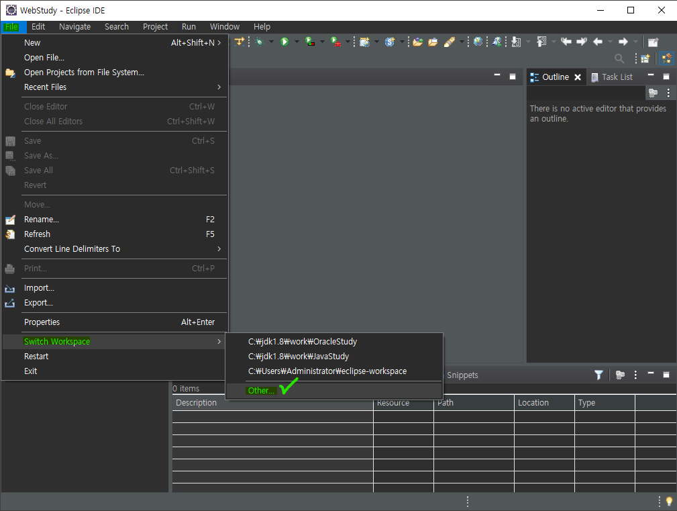Image resolution: width=677 pixels, height=511 pixels.
Task: Click the tip lightbulb icon in status bar
Action: (669, 502)
